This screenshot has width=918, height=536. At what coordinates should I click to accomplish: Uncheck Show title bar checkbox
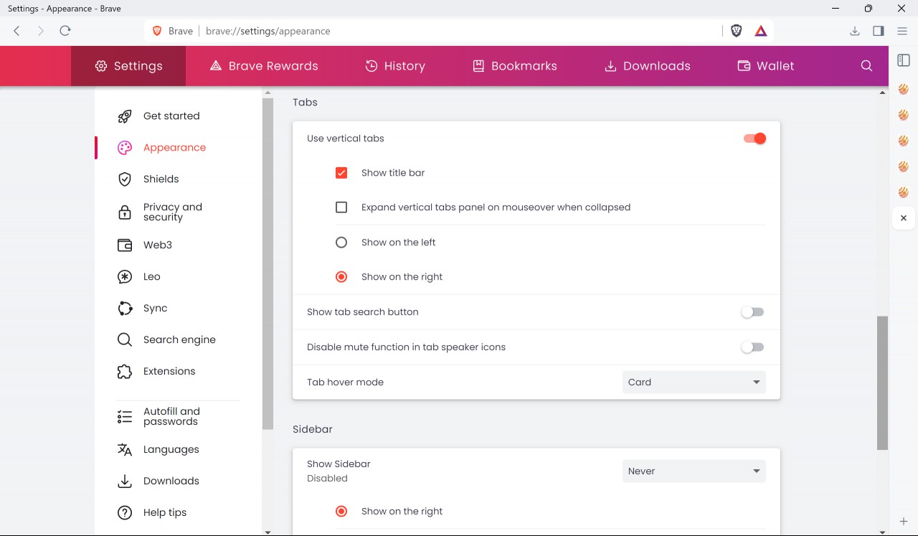(341, 173)
